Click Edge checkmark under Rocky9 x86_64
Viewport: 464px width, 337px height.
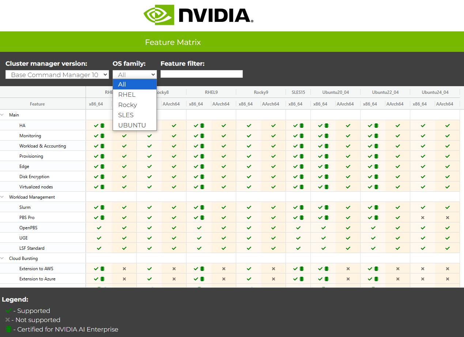click(x=249, y=166)
